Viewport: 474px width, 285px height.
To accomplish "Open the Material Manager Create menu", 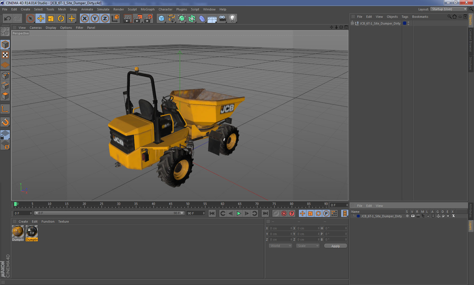I will point(23,222).
